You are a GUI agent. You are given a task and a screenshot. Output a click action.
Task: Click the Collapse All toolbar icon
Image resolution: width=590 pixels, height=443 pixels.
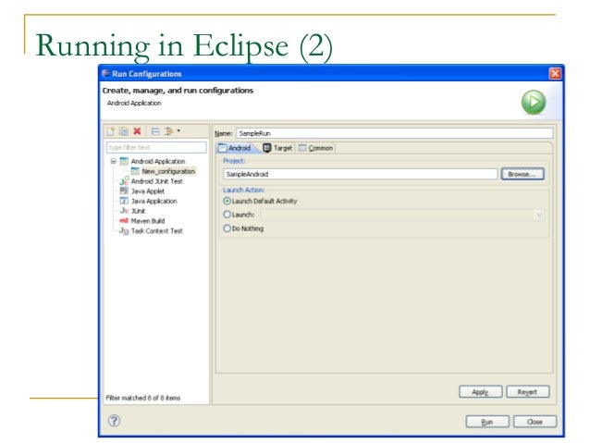tap(155, 131)
